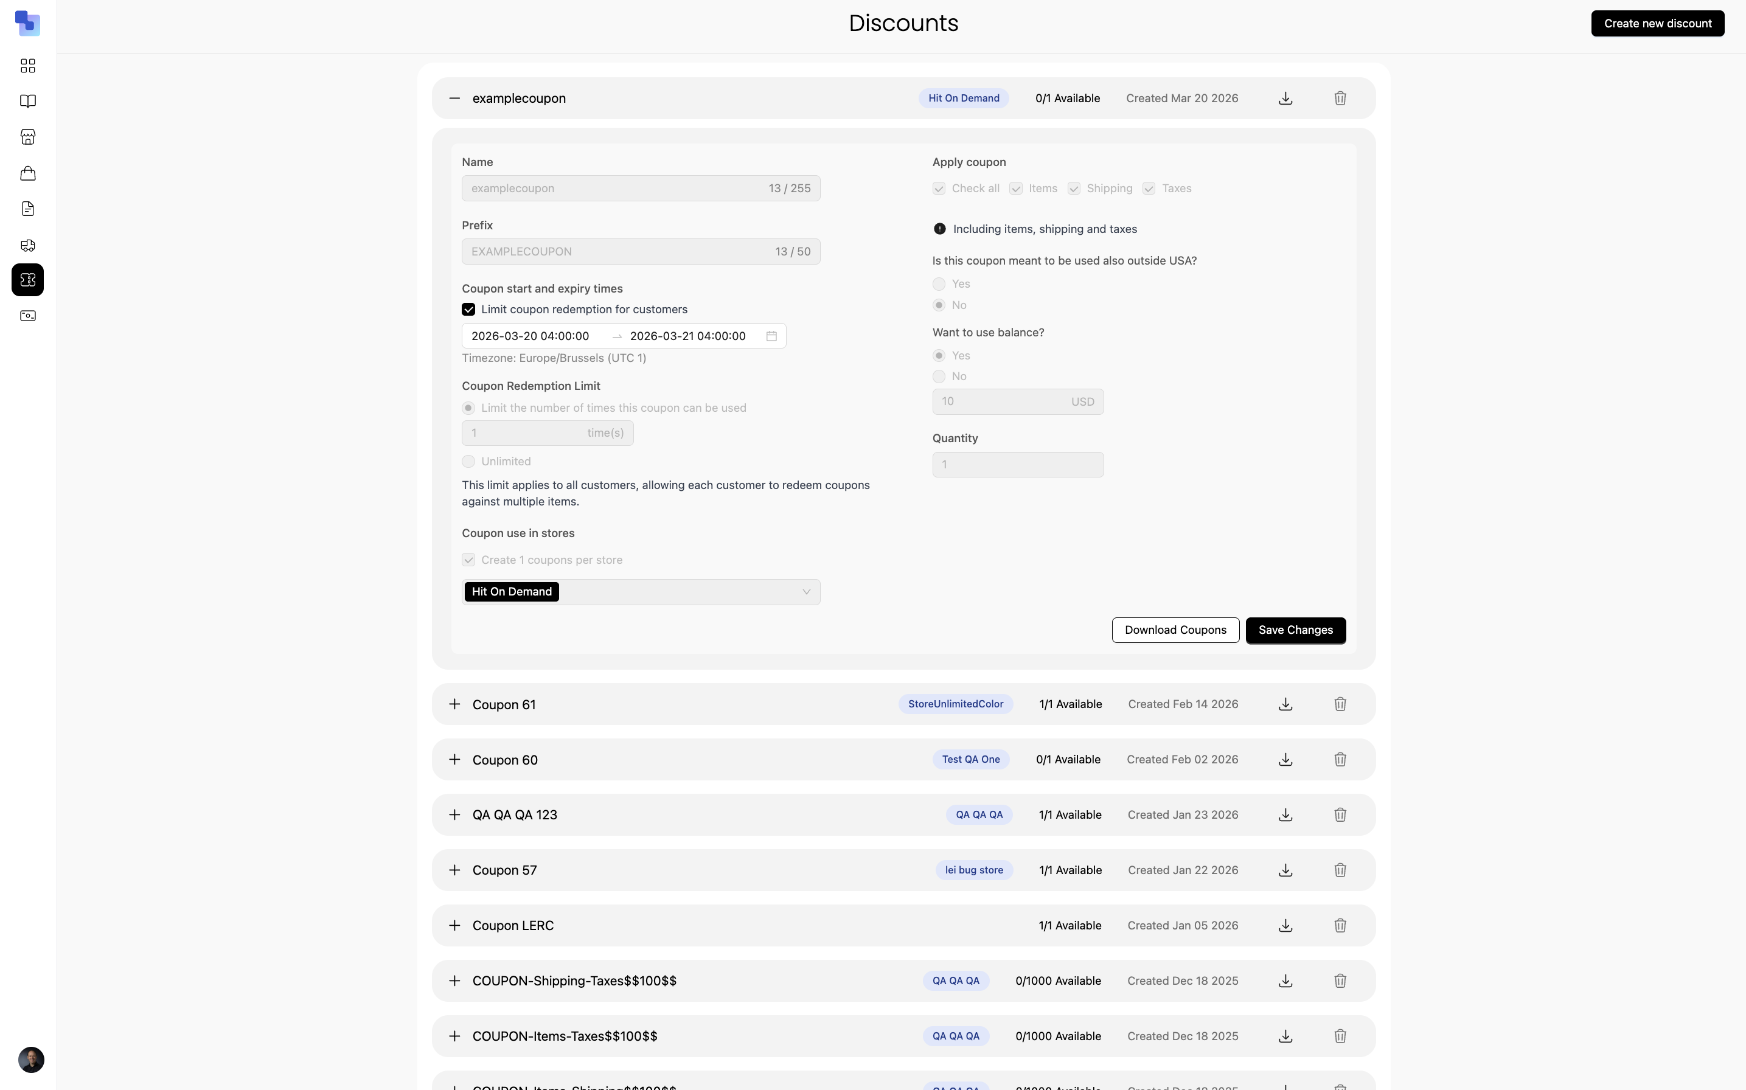Click the user avatar at bottom left
Image resolution: width=1746 pixels, height=1090 pixels.
pos(31,1060)
